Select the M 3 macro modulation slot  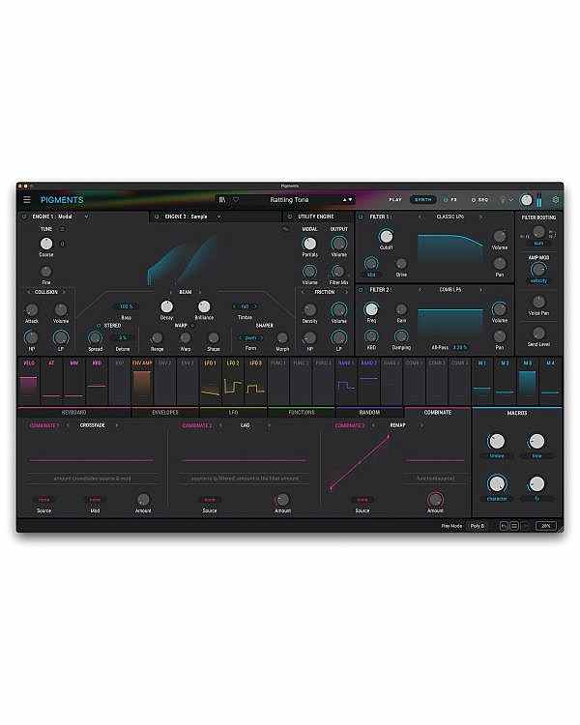coord(527,382)
